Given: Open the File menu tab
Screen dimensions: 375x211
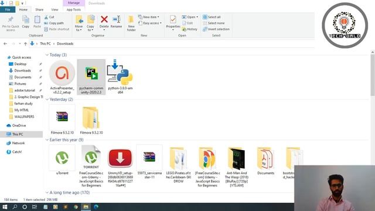Looking at the screenshot, I should [x=8, y=9].
